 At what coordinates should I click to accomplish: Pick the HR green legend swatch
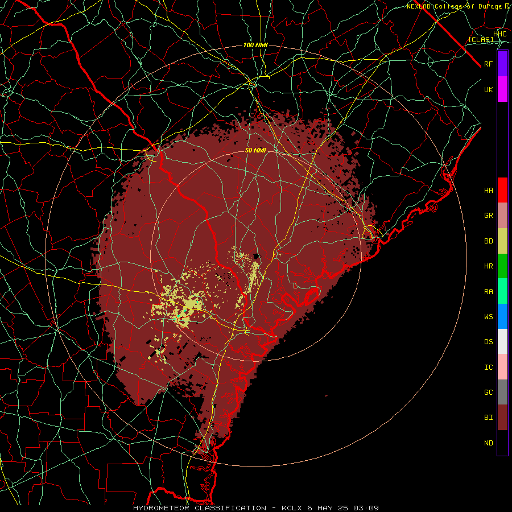point(502,266)
